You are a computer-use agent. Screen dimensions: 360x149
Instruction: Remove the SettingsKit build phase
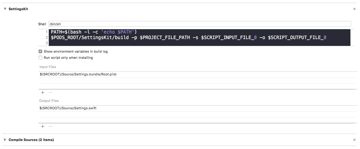(354, 9)
